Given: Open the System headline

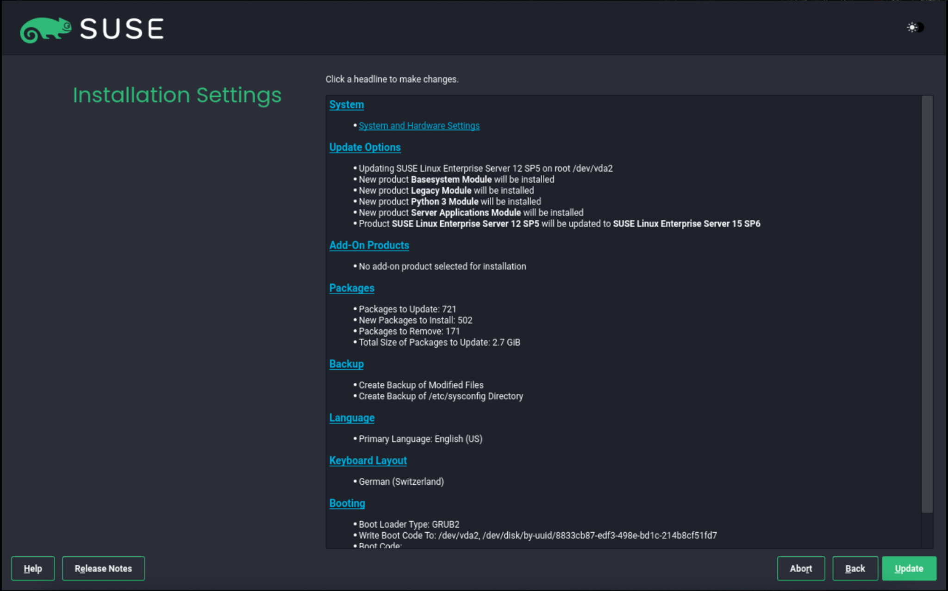Looking at the screenshot, I should point(346,105).
